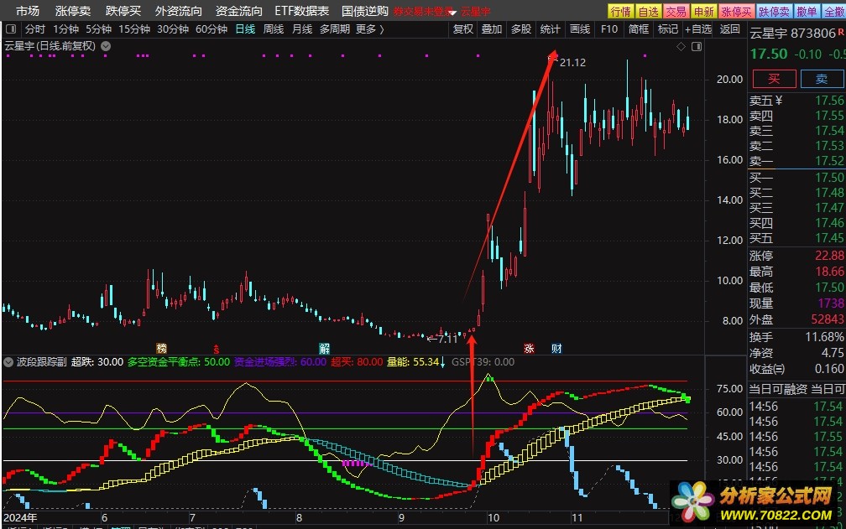Click the 返回 back item

click(730, 29)
